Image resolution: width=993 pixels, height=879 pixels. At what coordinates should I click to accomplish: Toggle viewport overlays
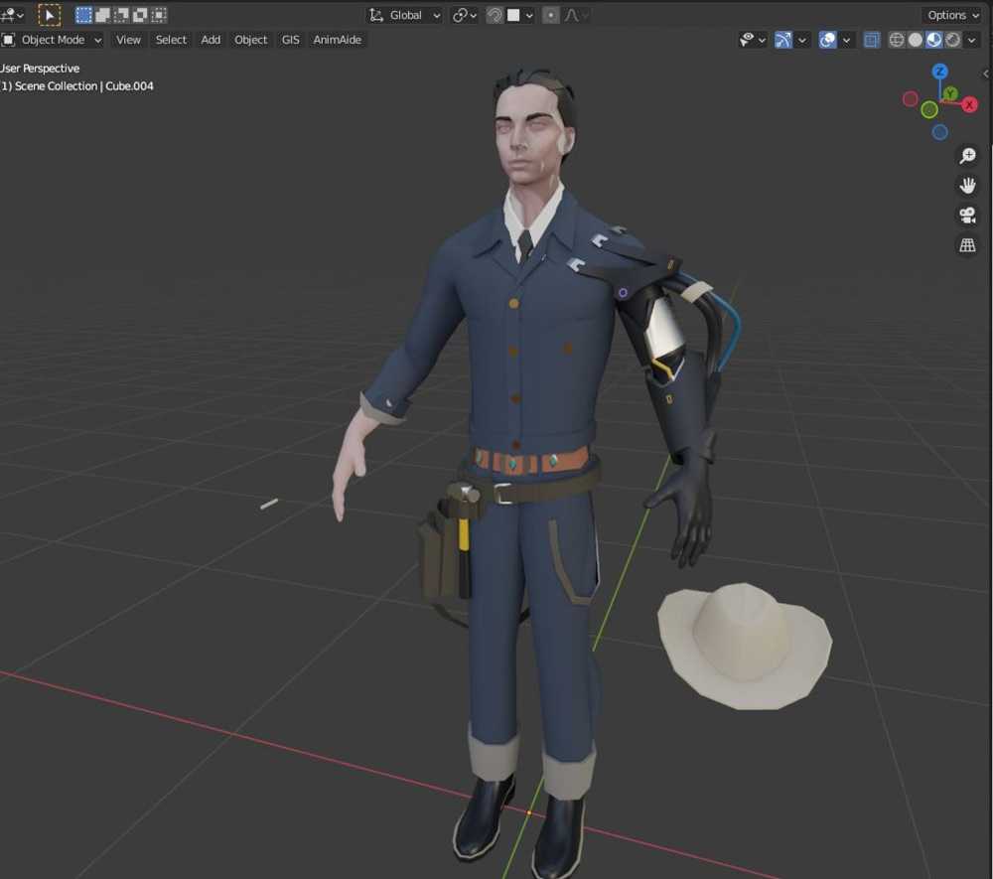[827, 40]
